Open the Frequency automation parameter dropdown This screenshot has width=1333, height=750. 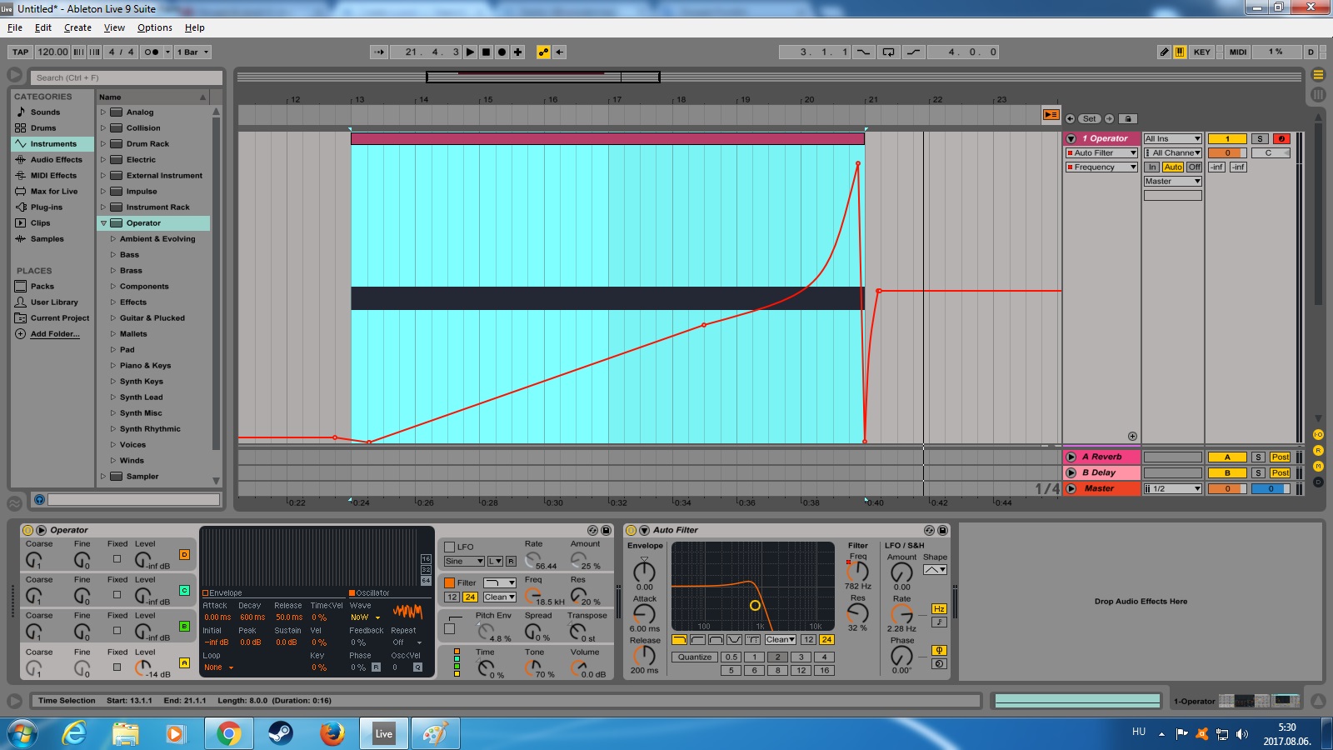[x=1101, y=167]
